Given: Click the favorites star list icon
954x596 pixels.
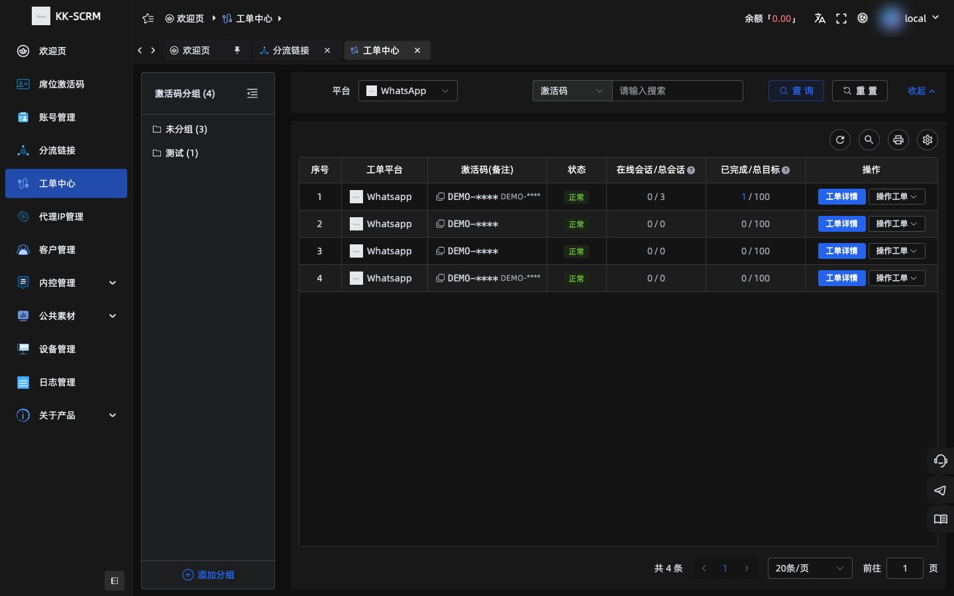Looking at the screenshot, I should coord(148,19).
